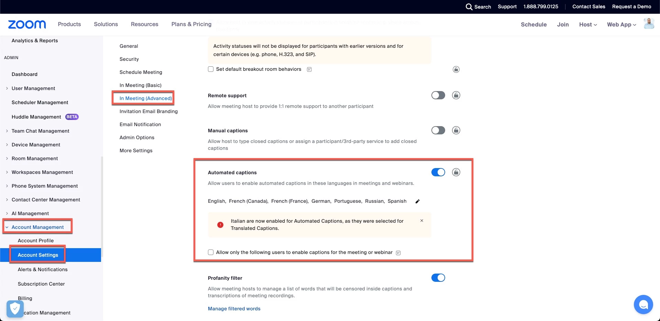Open the Web App dropdown
This screenshot has height=321, width=660.
click(621, 24)
